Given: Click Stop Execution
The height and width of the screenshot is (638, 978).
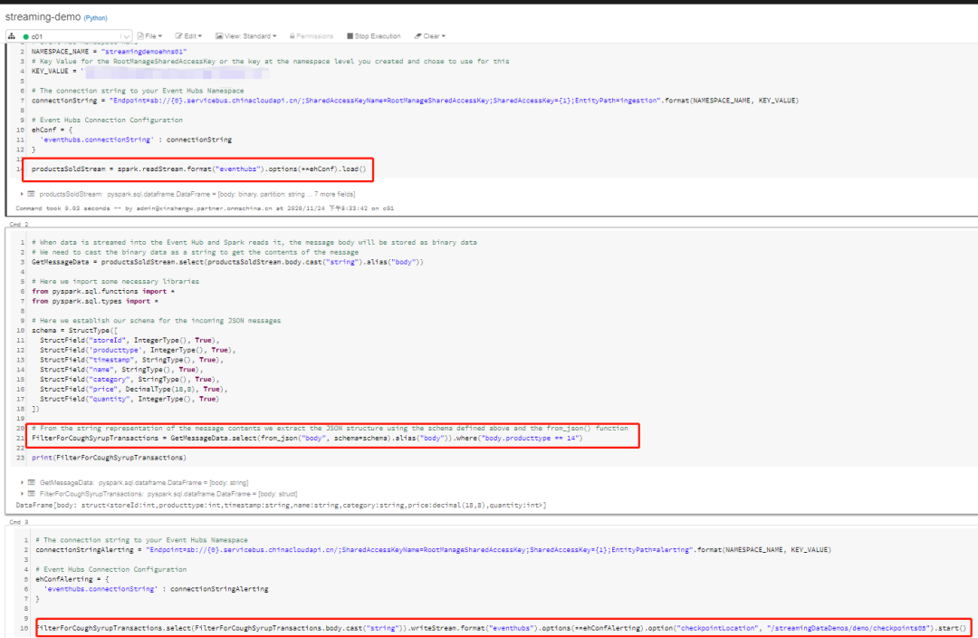Looking at the screenshot, I should [374, 36].
